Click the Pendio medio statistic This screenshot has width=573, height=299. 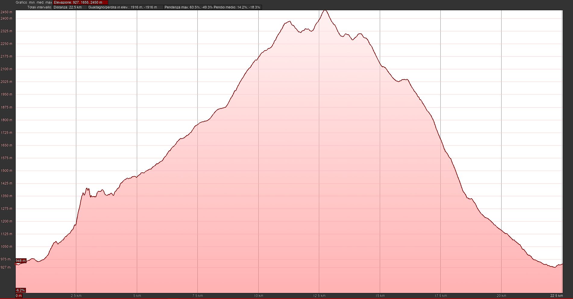tap(237, 7)
